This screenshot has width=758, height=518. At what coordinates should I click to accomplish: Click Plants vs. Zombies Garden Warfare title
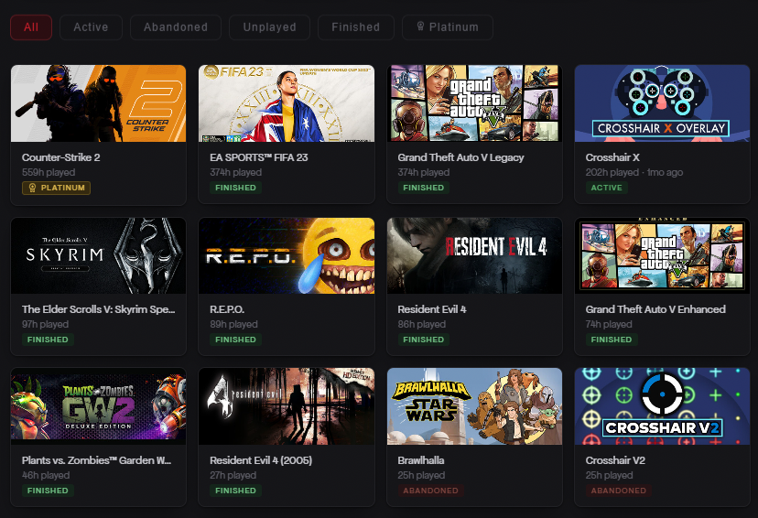(97, 460)
